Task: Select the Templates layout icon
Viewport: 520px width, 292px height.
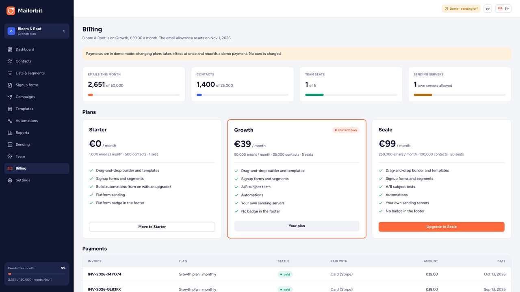Action: click(x=10, y=109)
